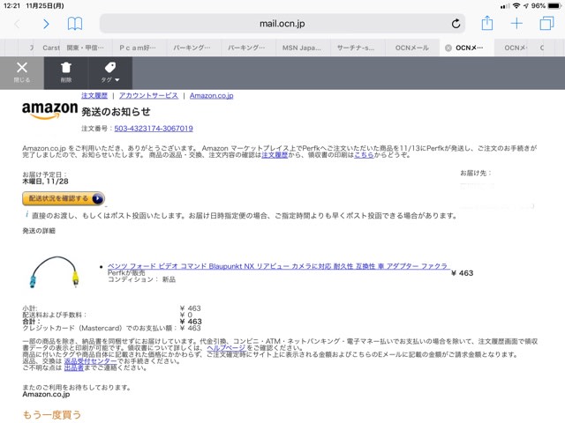
Task: Open the Amazon.co.jp header link
Action: point(212,95)
